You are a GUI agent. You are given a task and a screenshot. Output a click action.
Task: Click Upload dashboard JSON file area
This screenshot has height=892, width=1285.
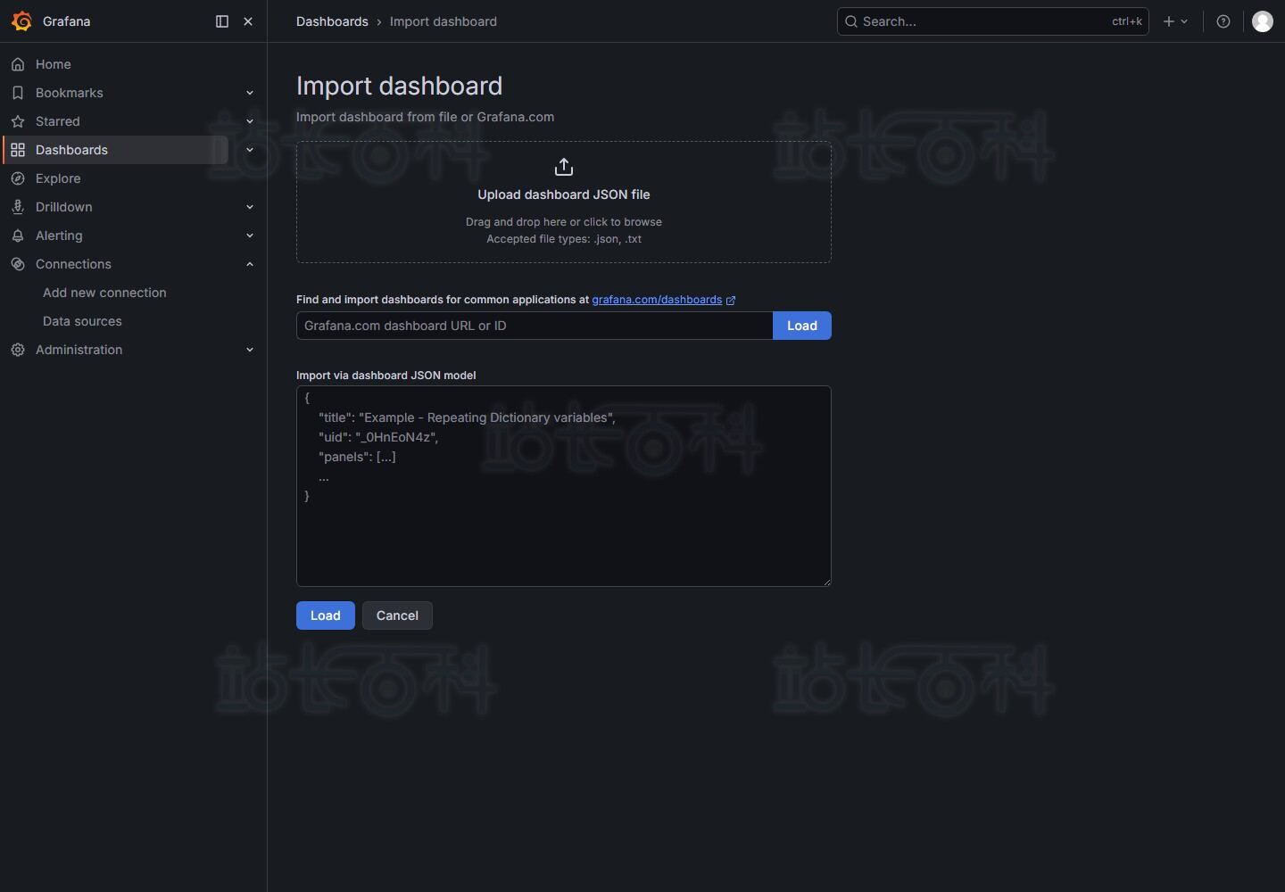pos(564,202)
